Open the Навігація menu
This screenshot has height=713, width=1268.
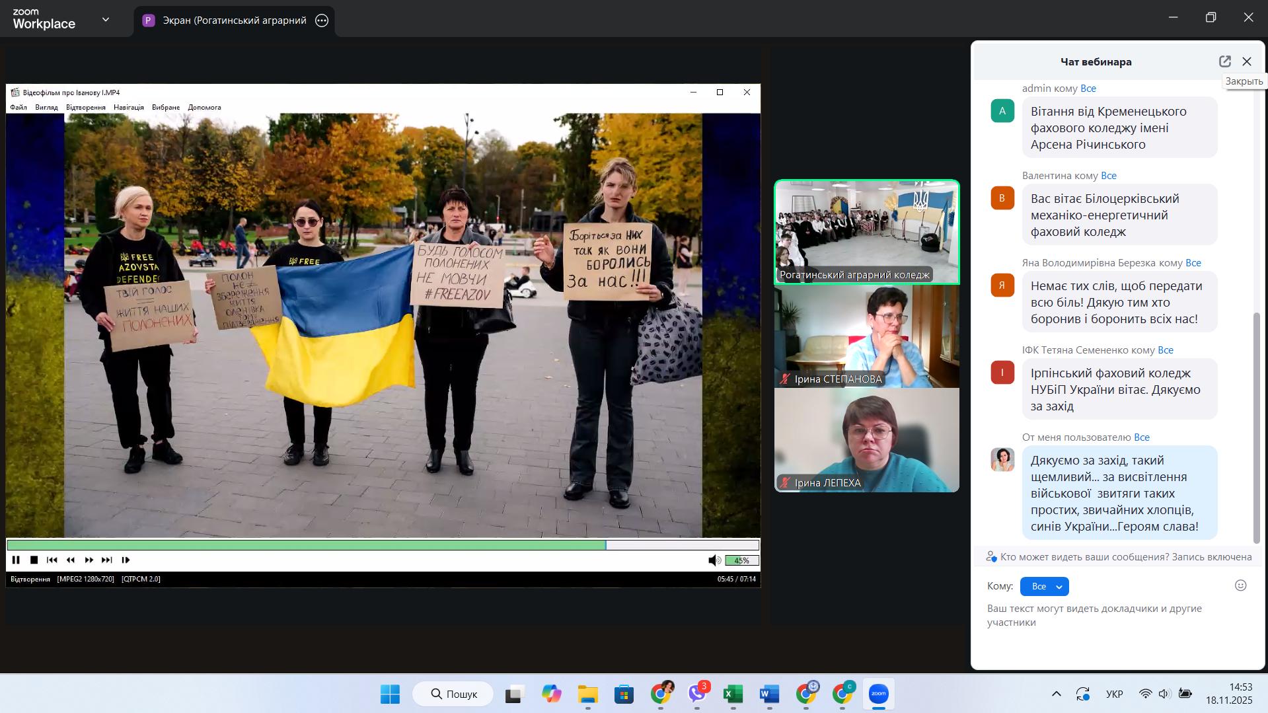pos(128,108)
